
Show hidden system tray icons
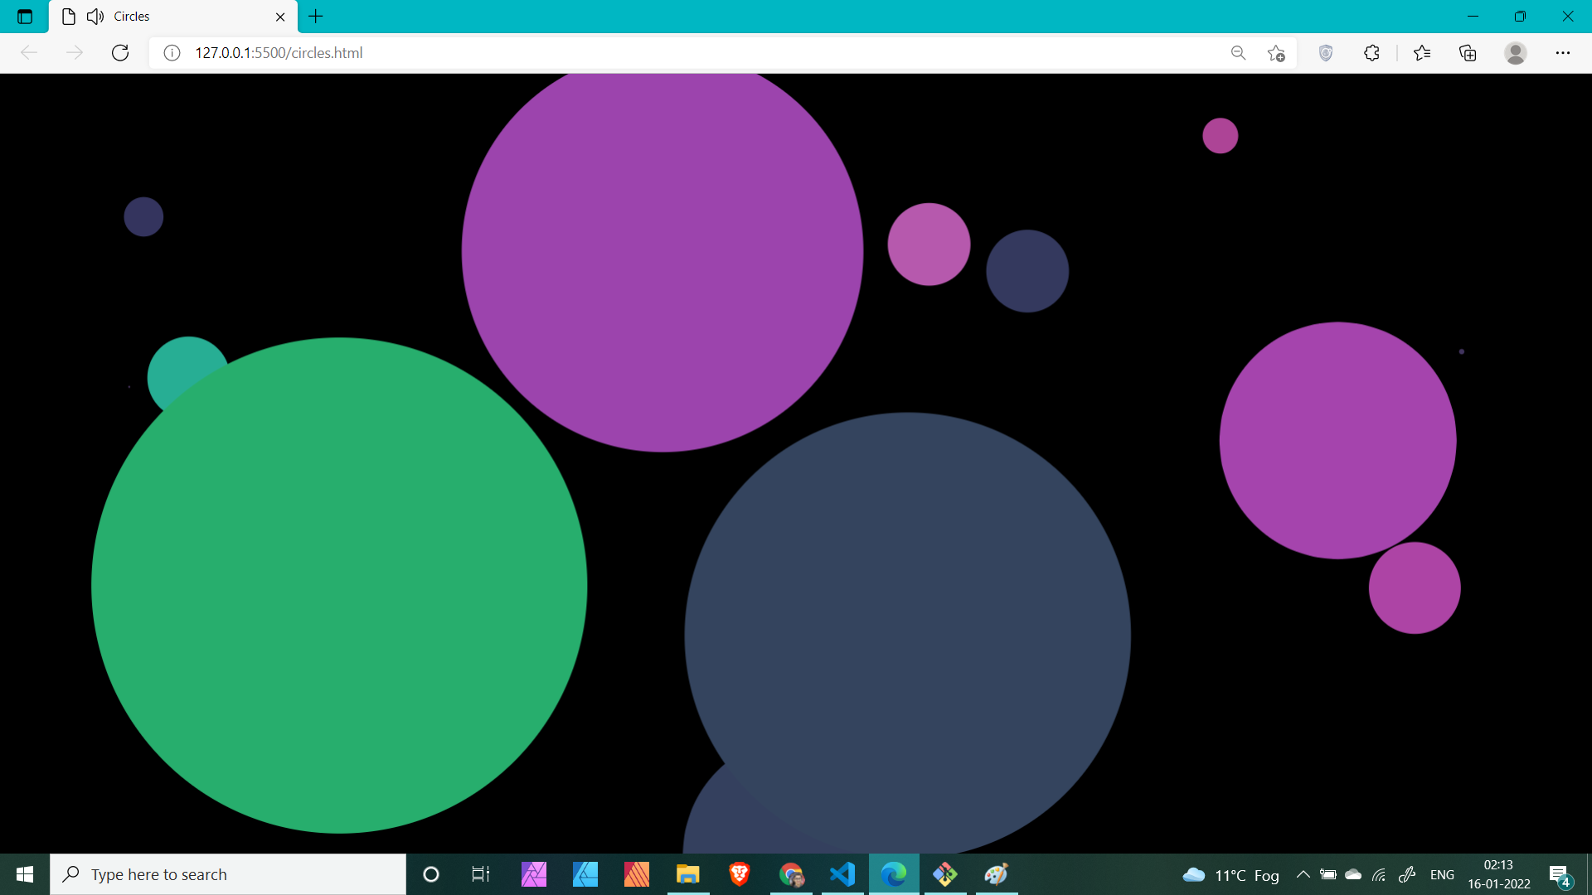[x=1303, y=874]
